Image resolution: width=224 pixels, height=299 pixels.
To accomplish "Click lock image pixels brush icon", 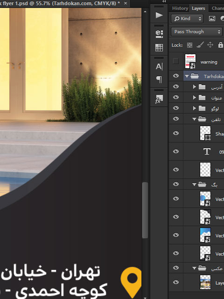I will click(x=200, y=45).
